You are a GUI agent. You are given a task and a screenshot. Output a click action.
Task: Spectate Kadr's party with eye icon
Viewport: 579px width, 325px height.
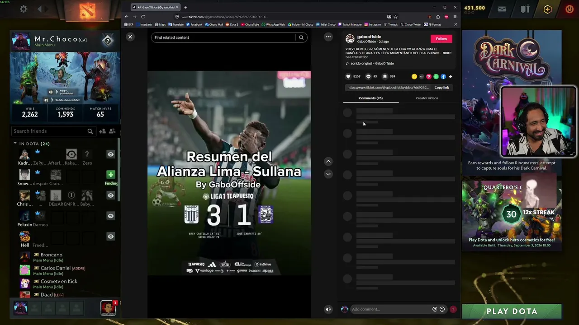[110, 154]
